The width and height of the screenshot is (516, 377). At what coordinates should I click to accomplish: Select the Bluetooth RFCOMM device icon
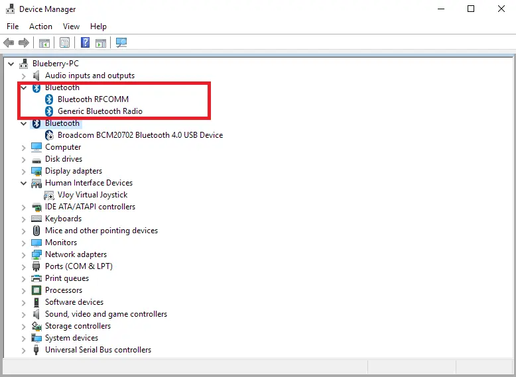pyautogui.click(x=49, y=99)
